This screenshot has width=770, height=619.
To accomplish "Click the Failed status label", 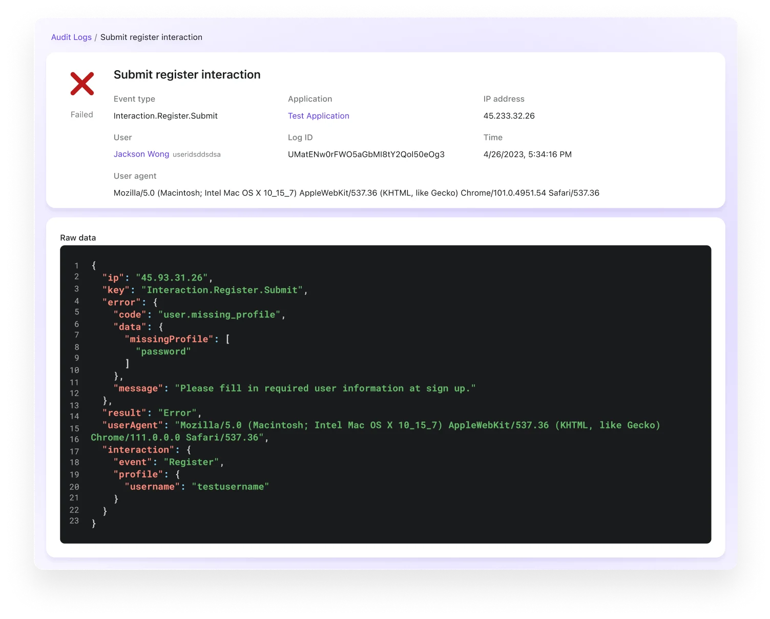I will (x=82, y=115).
